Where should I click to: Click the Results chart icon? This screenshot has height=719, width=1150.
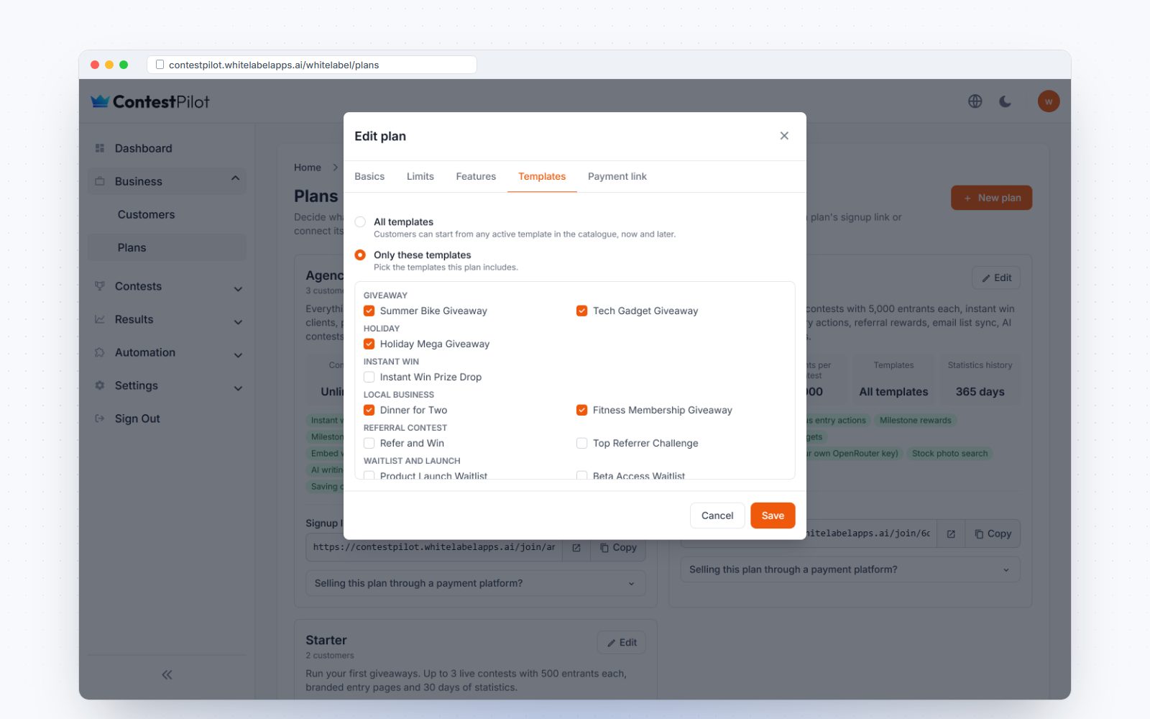pyautogui.click(x=100, y=319)
